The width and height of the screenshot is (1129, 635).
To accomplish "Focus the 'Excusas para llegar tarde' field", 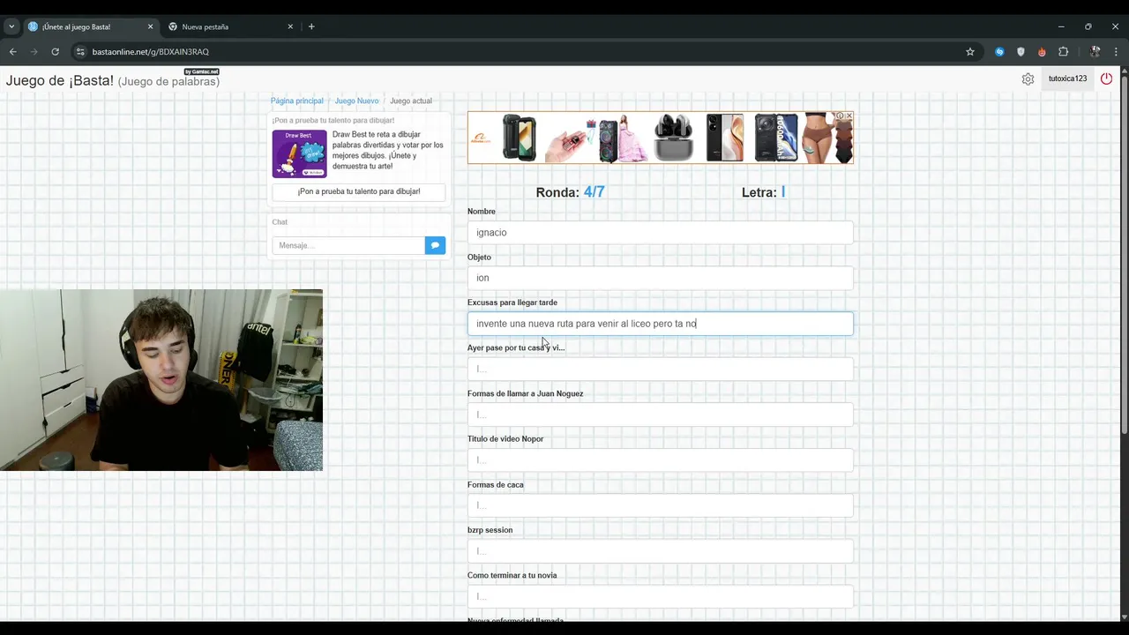I will pyautogui.click(x=661, y=324).
